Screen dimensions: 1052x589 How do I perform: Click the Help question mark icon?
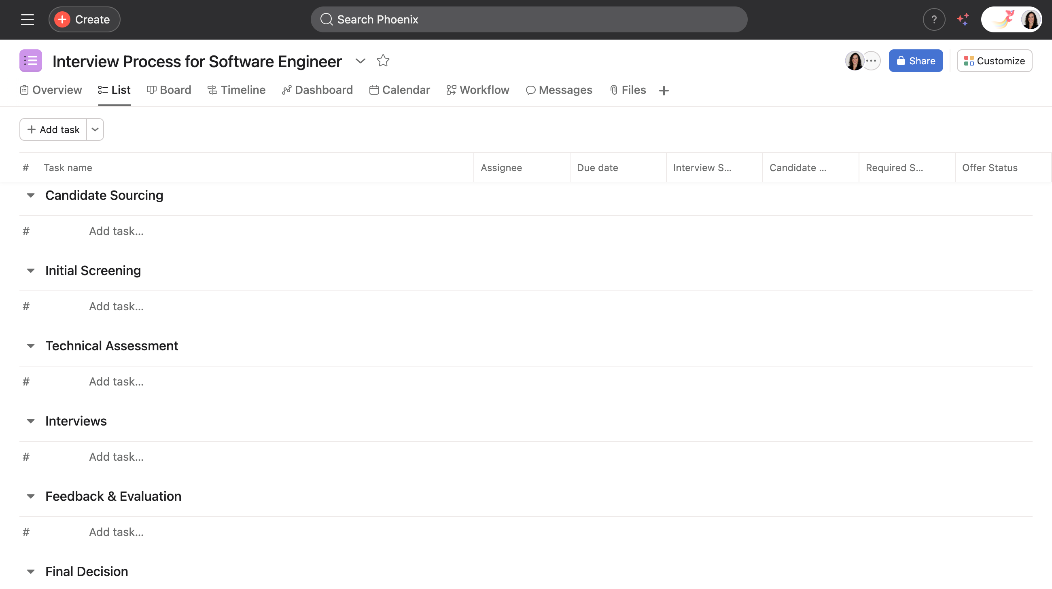click(x=933, y=19)
